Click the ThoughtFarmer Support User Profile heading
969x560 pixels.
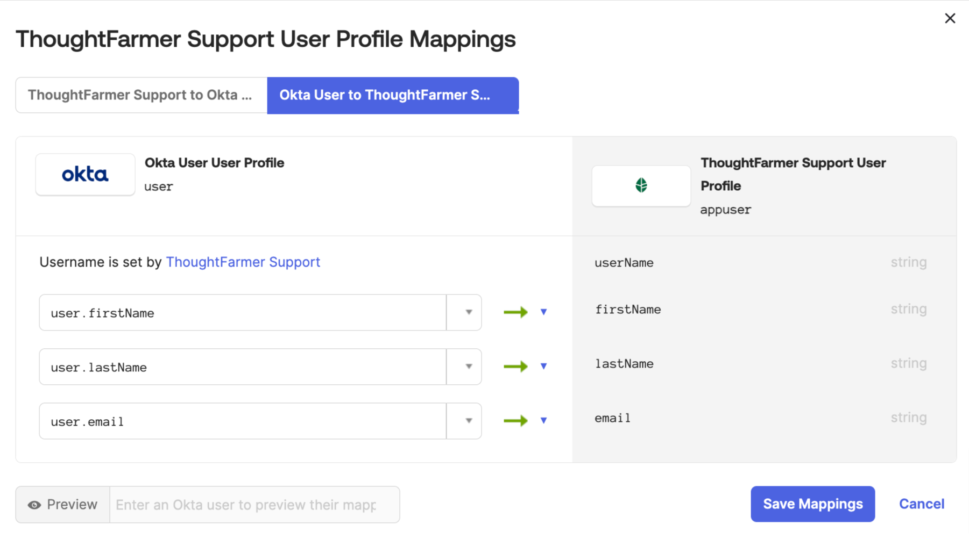[793, 174]
